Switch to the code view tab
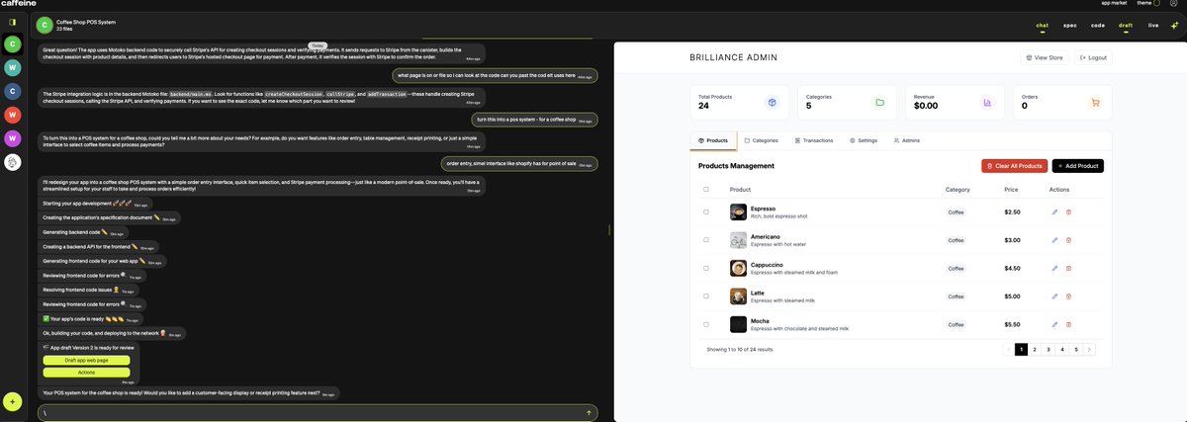The image size is (1187, 422). coord(1098,25)
